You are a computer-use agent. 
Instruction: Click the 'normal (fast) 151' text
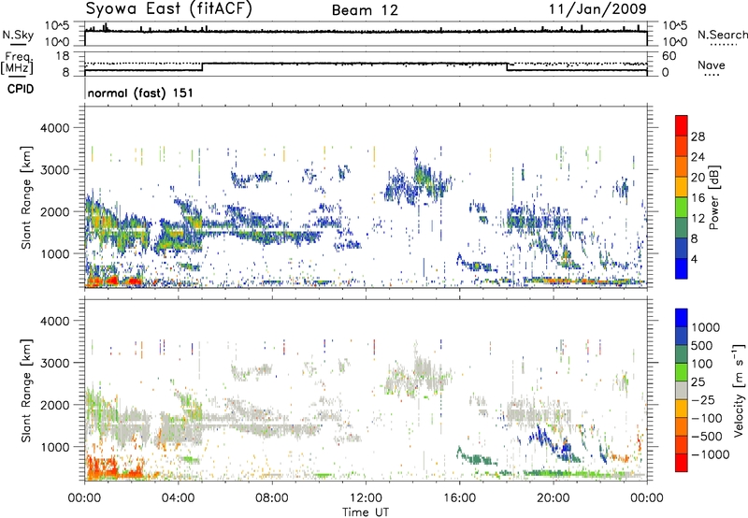pyautogui.click(x=140, y=93)
